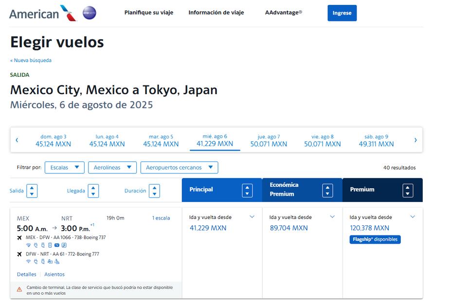Viewport: 450px width, 301px height.
Task: Click the Flagship disponibles badge
Action: [375, 239]
